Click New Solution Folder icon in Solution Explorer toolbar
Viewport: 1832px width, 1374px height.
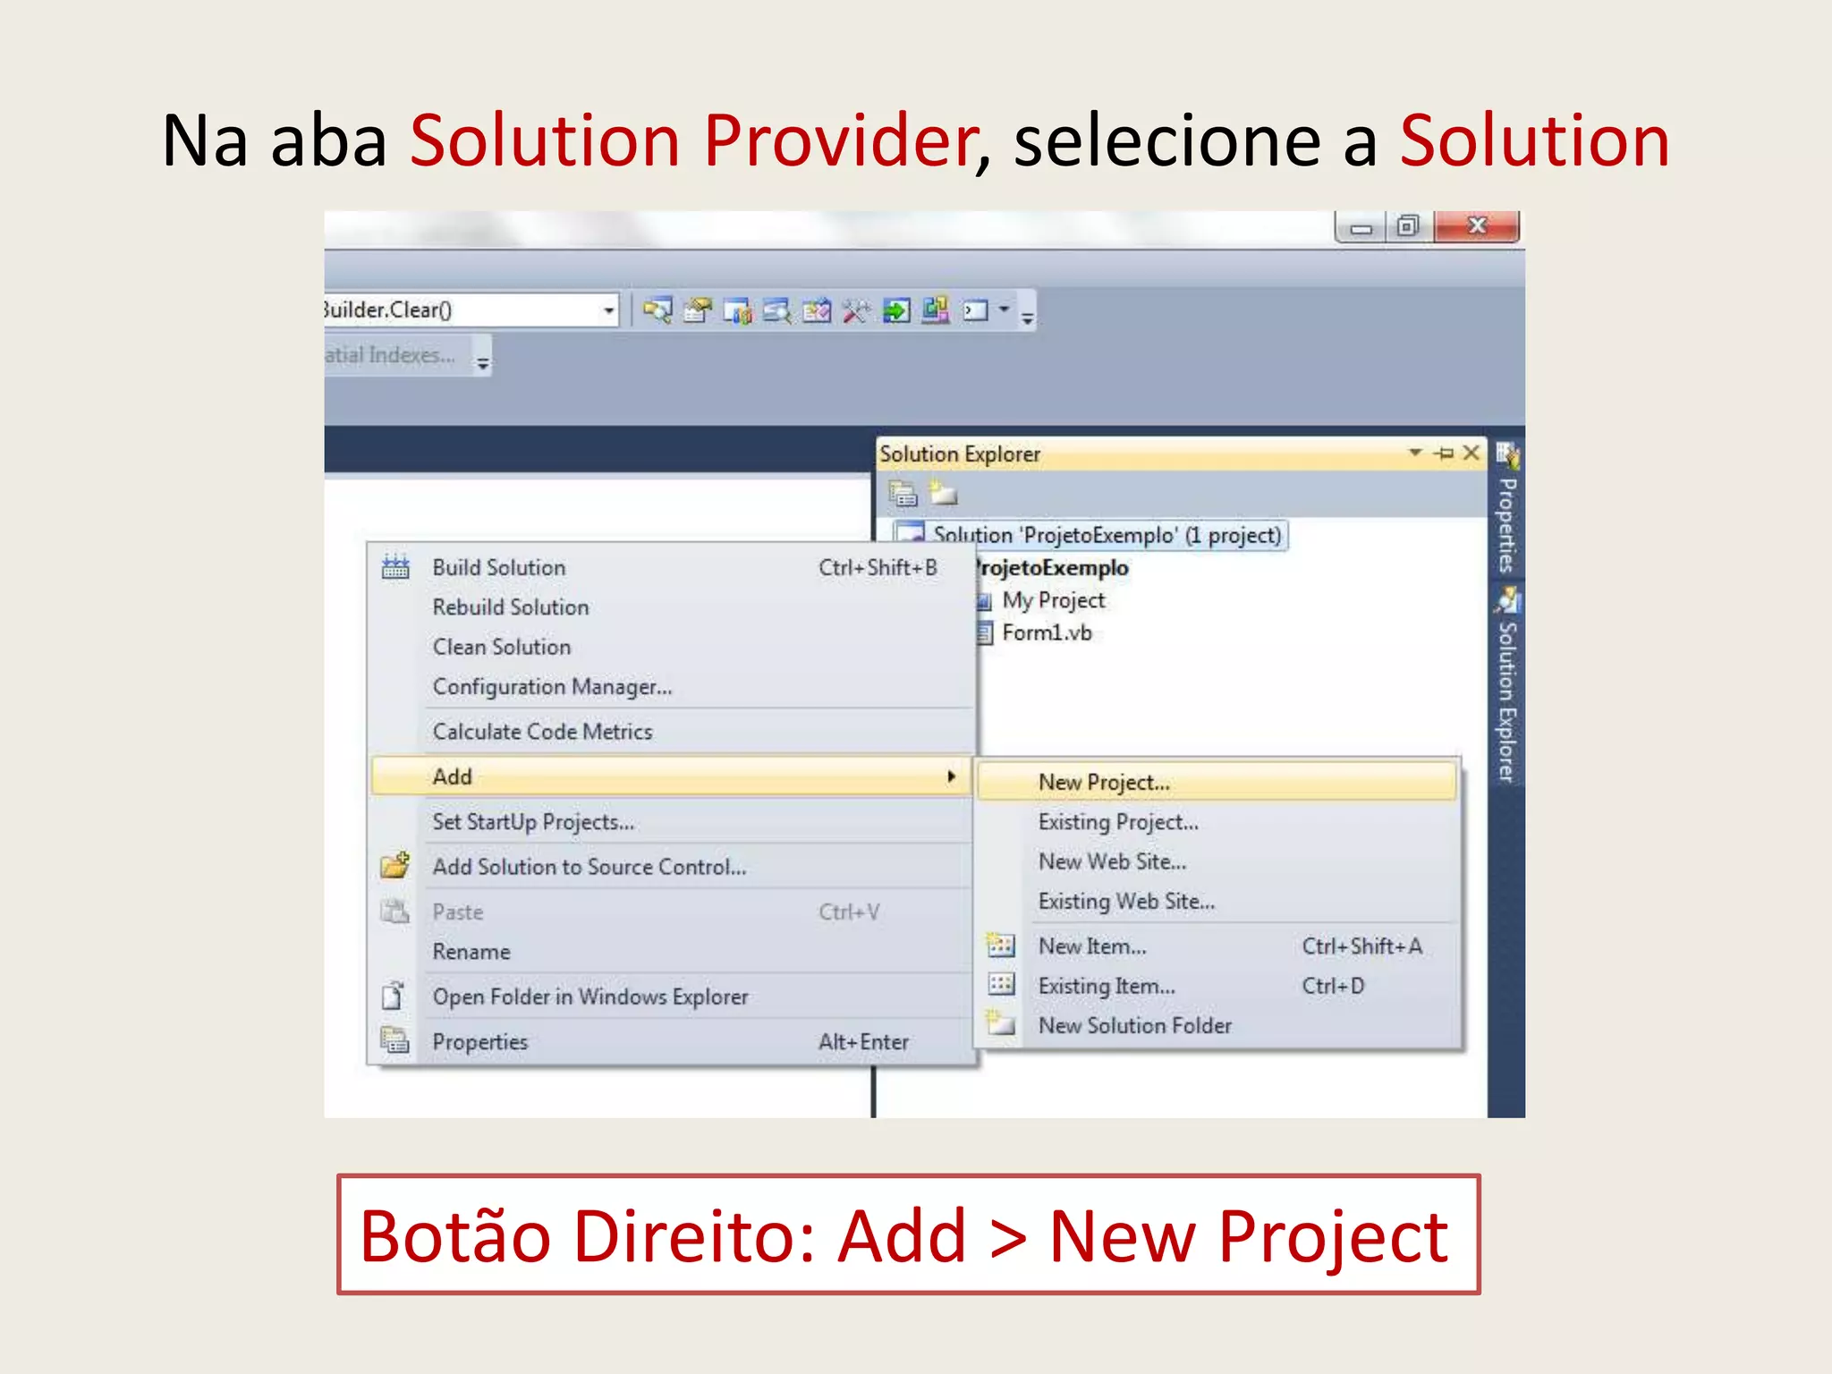(943, 493)
